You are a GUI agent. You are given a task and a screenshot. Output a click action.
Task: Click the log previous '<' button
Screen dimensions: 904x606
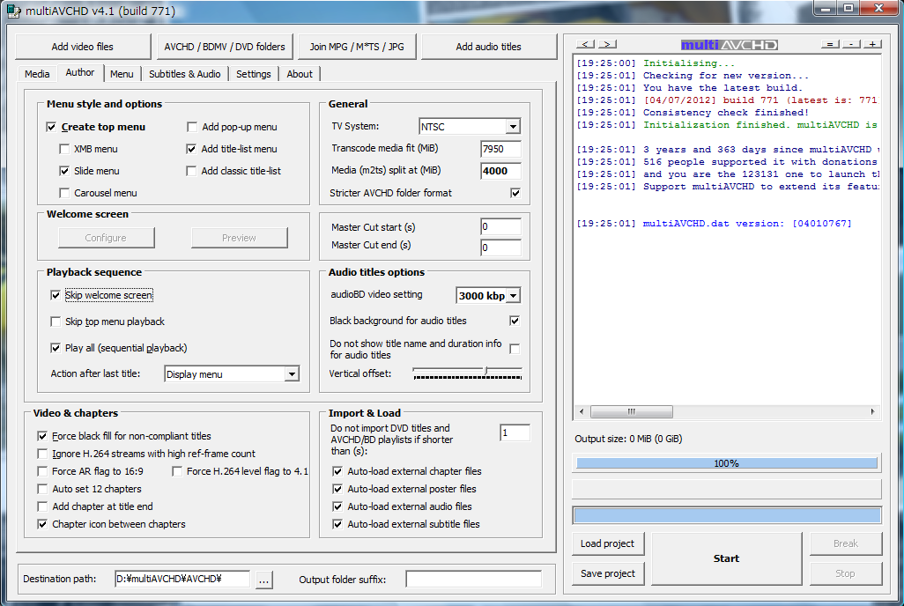click(585, 44)
